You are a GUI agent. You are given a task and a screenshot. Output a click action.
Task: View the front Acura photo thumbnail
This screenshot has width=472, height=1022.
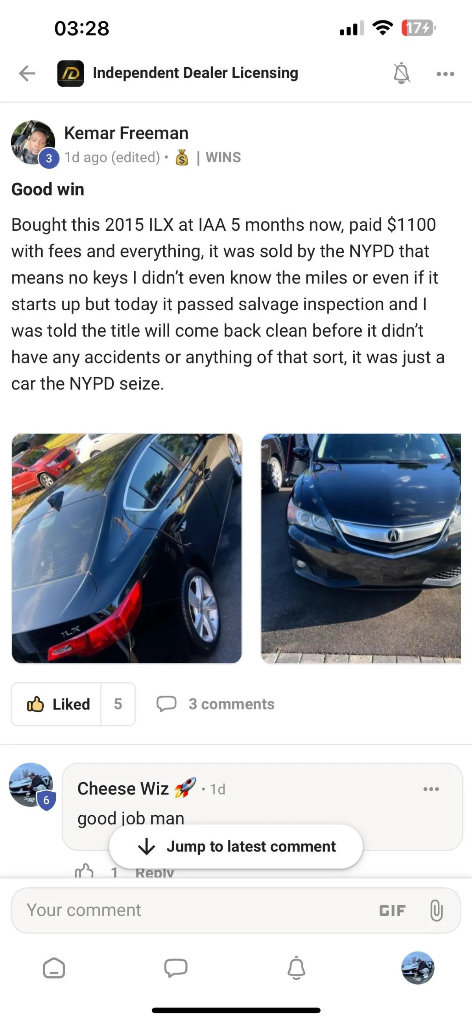pyautogui.click(x=361, y=548)
